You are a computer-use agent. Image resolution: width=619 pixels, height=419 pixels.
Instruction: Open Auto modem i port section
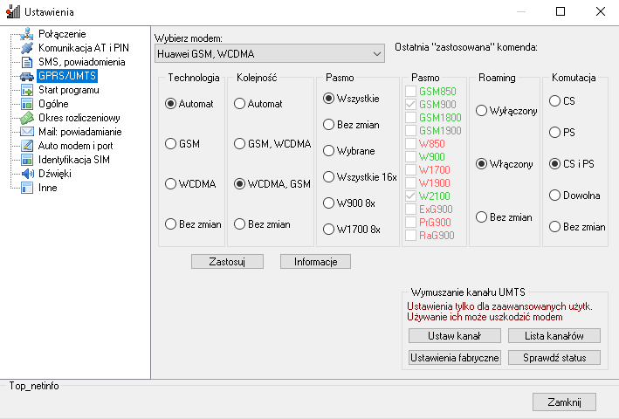point(75,146)
